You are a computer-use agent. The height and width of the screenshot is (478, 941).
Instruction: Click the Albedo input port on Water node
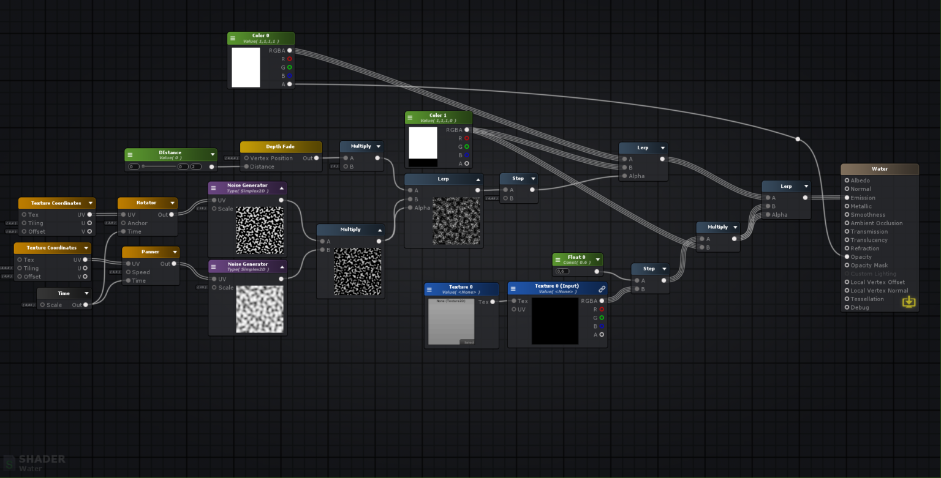click(847, 181)
